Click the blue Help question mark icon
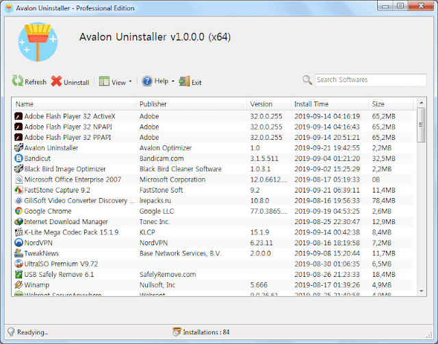438x344 pixels. pos(147,81)
